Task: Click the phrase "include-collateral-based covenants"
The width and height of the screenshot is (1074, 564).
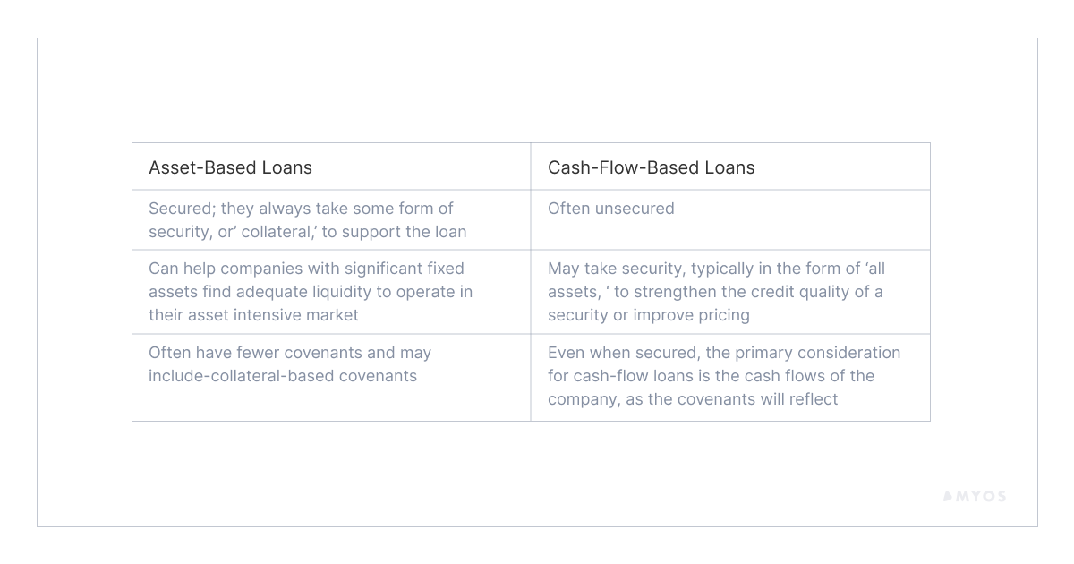Action: (x=283, y=376)
